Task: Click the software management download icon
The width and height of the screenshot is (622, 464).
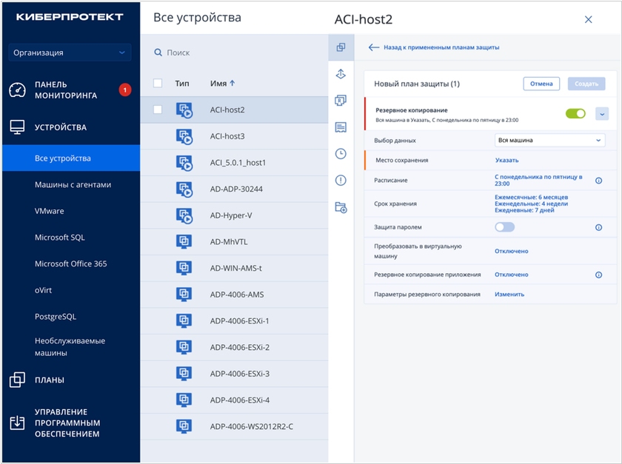Action: click(17, 423)
